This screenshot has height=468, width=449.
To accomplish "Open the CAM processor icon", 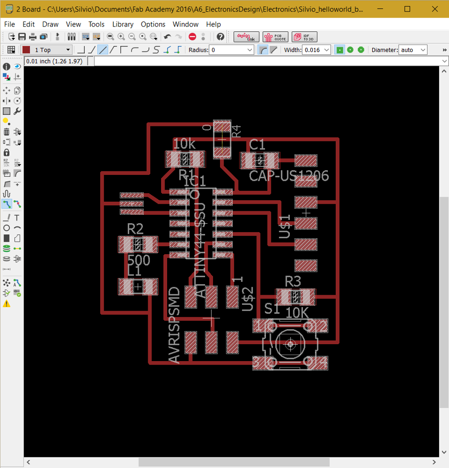I will (x=43, y=37).
